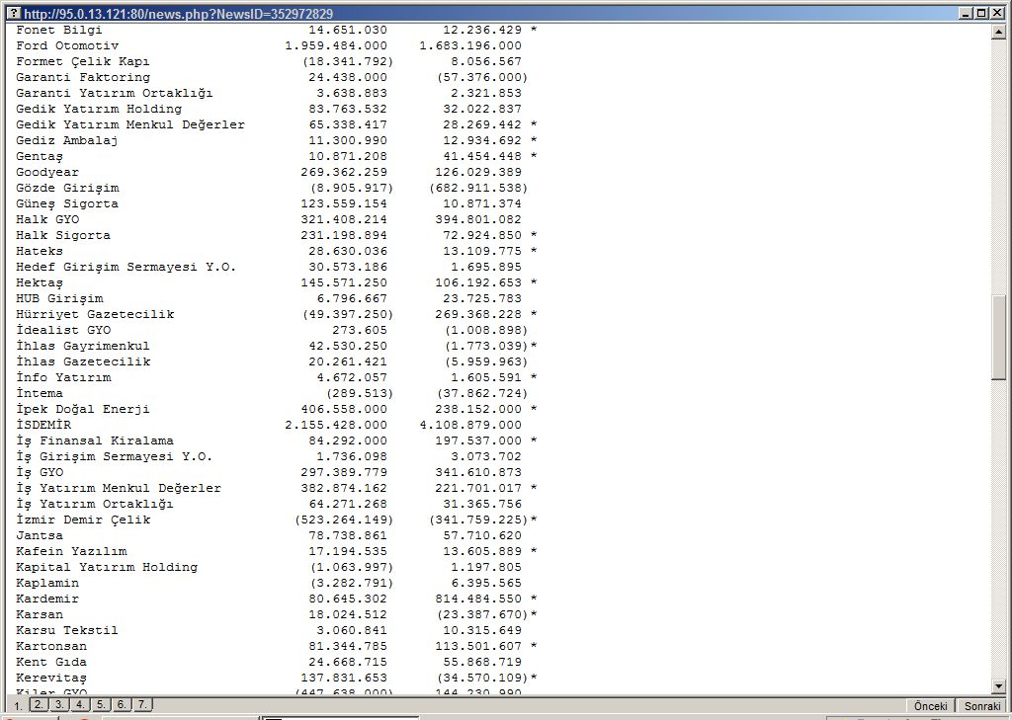Click the Karsan entry
Viewport: 1012px width, 720px height.
pos(40,615)
